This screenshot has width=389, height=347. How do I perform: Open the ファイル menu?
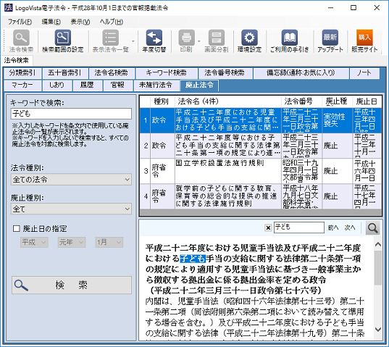tap(20, 22)
